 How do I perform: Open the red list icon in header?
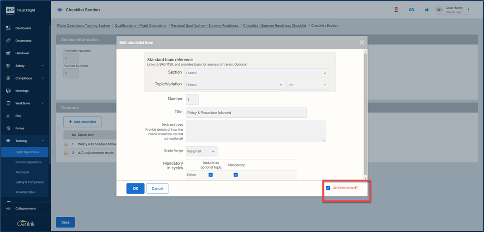(397, 10)
